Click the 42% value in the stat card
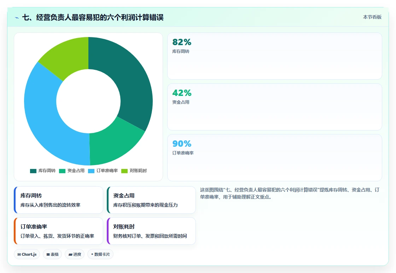 click(x=182, y=93)
